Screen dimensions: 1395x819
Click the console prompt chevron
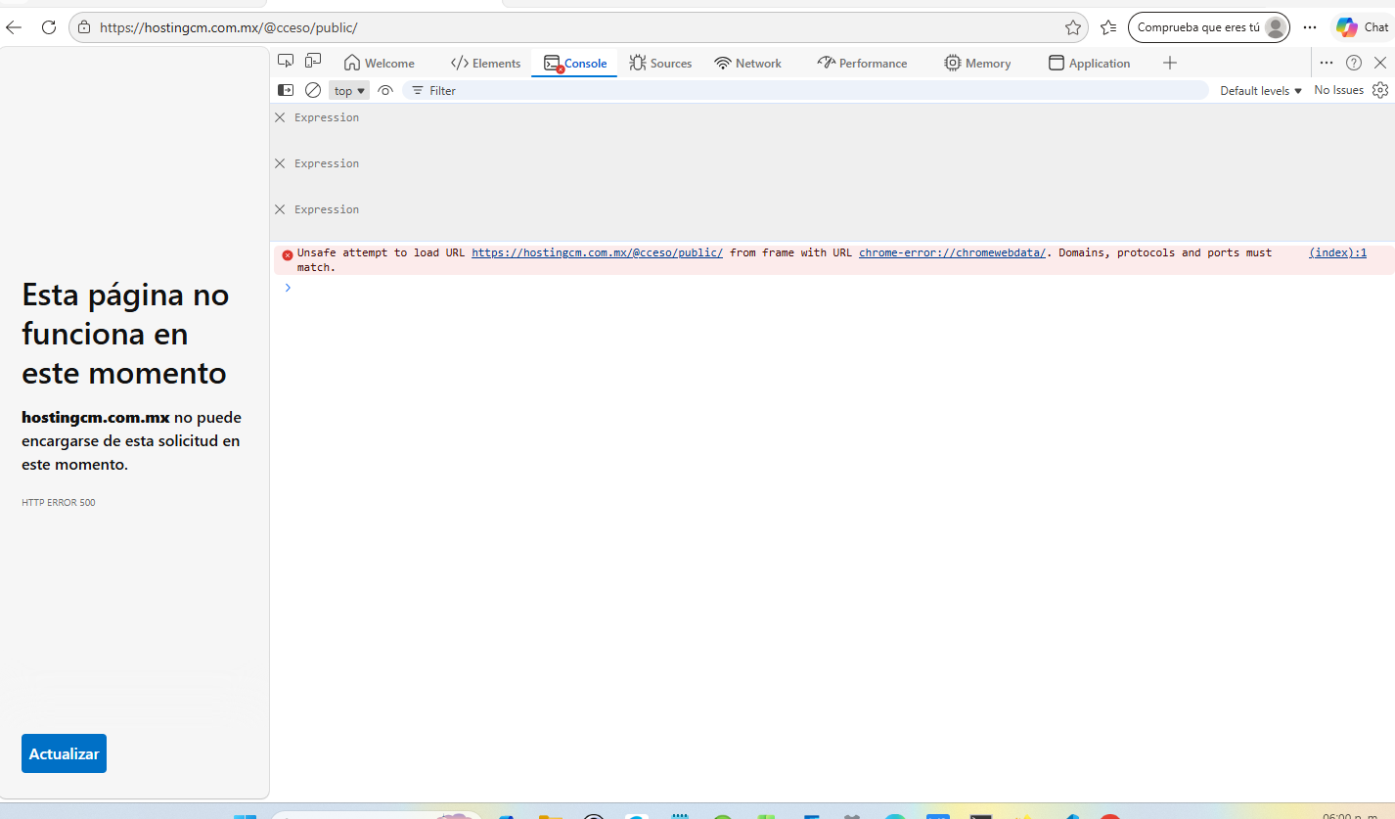288,288
